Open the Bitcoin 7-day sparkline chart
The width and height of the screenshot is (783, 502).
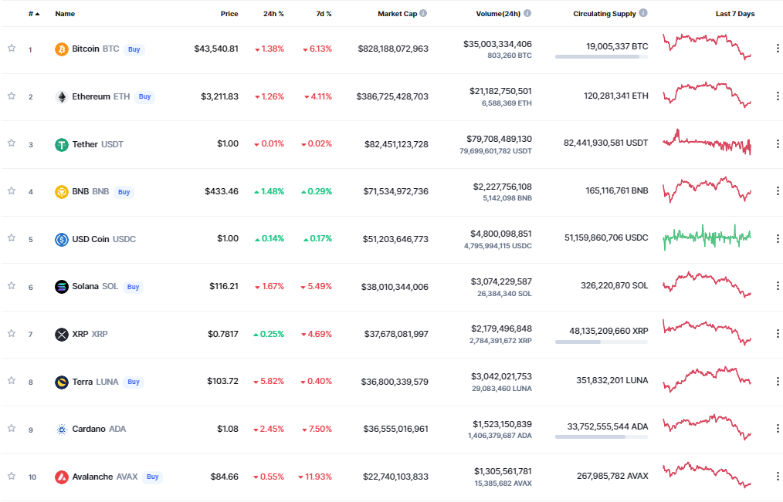[x=707, y=46]
